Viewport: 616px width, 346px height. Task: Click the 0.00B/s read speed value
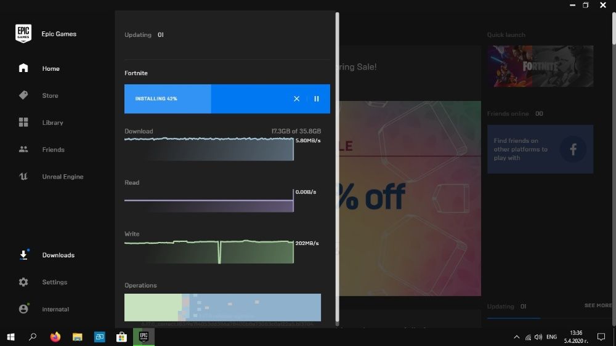306,192
